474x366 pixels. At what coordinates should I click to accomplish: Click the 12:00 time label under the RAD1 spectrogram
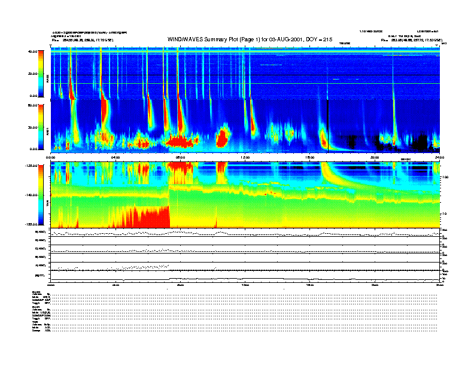[245, 157]
